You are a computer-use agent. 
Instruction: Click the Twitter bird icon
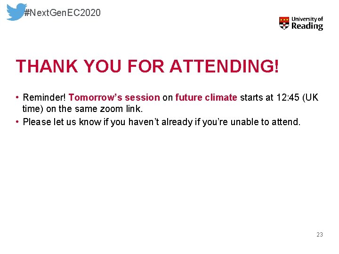16,12
